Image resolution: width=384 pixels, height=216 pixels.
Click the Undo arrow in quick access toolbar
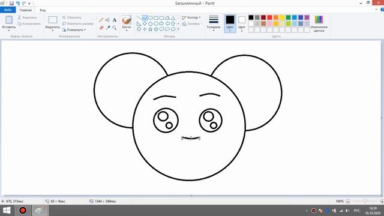point(17,3)
